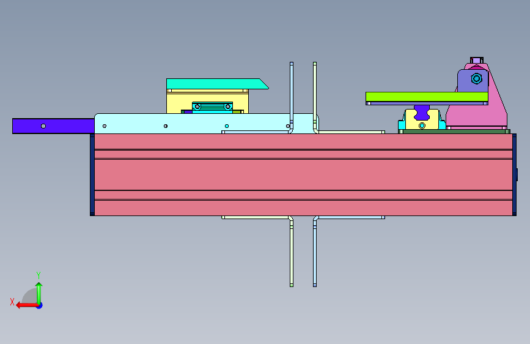Click the green Y axis arrow of the triad
530x344 pixels.
tap(39, 293)
